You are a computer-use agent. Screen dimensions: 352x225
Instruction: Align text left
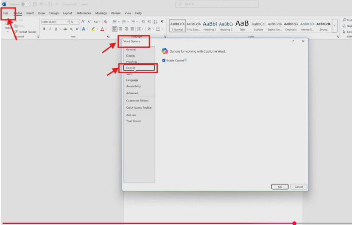tap(115, 29)
